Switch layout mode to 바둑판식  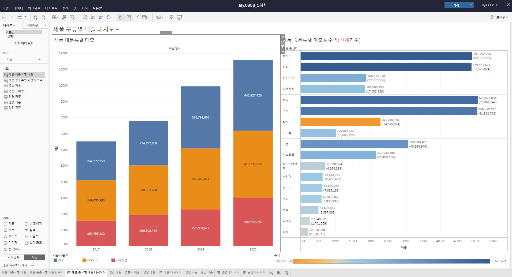tap(13, 257)
